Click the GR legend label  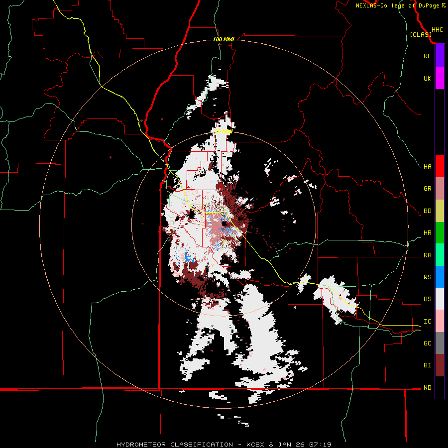pyautogui.click(x=427, y=189)
